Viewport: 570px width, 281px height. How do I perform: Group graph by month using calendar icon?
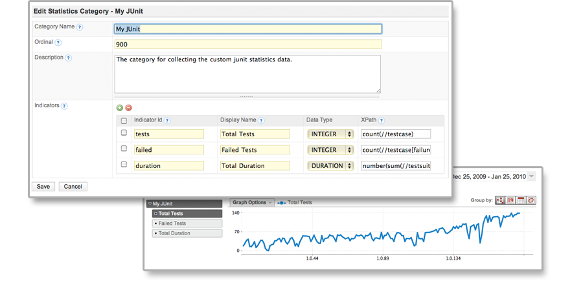(521, 200)
